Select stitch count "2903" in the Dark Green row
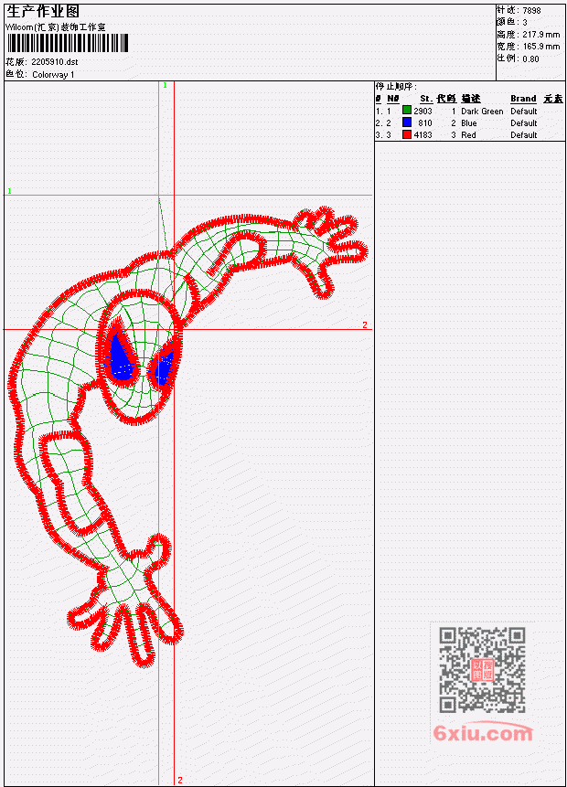Viewport: 567px width, 787px height. click(423, 111)
